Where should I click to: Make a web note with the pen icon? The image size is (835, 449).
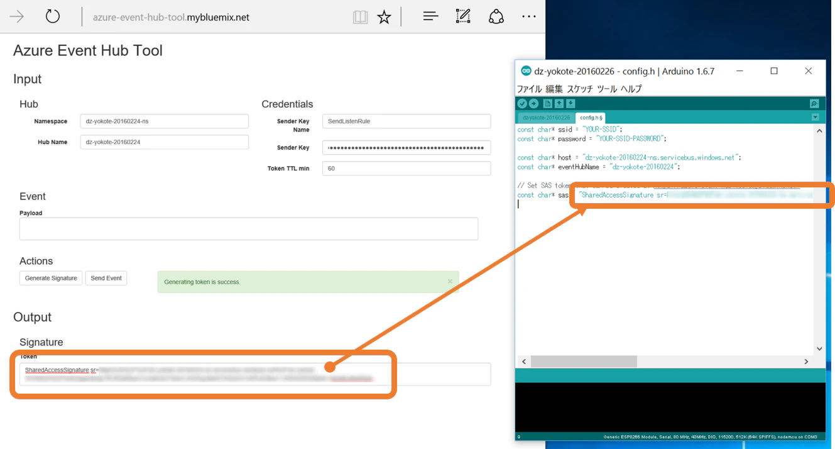463,16
